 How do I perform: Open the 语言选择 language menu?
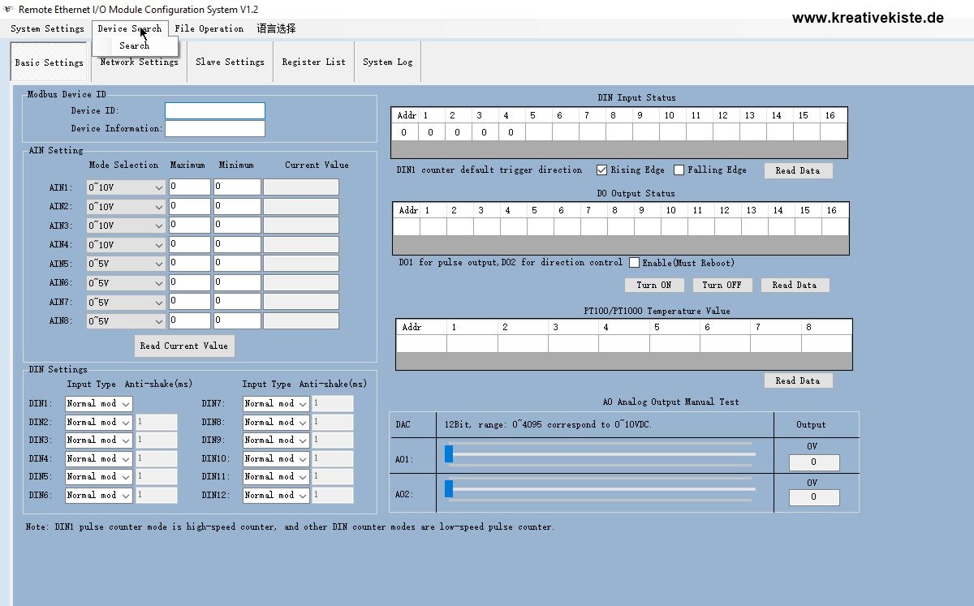coord(277,28)
